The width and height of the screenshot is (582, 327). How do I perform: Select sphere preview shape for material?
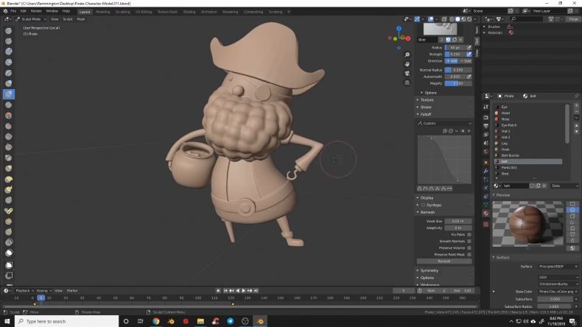pyautogui.click(x=572, y=211)
